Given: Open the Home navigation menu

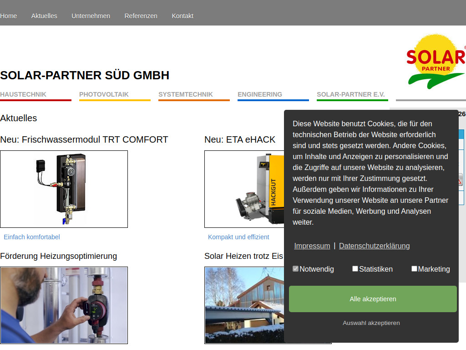Looking at the screenshot, I should [8, 15].
